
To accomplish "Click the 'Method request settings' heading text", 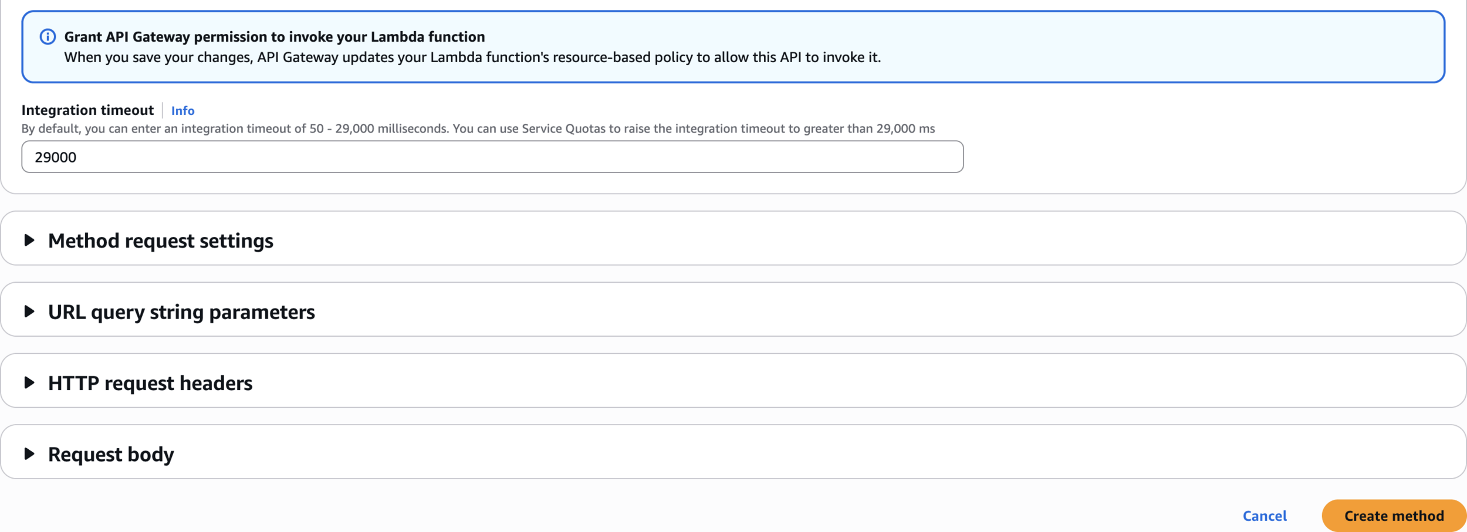I will coord(161,241).
